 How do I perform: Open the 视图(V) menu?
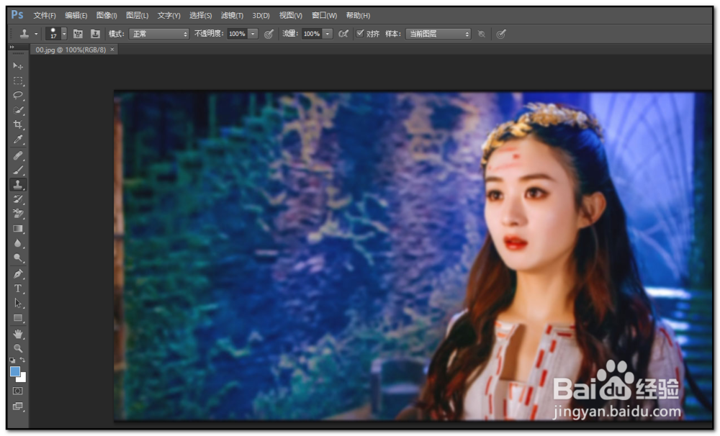point(291,16)
